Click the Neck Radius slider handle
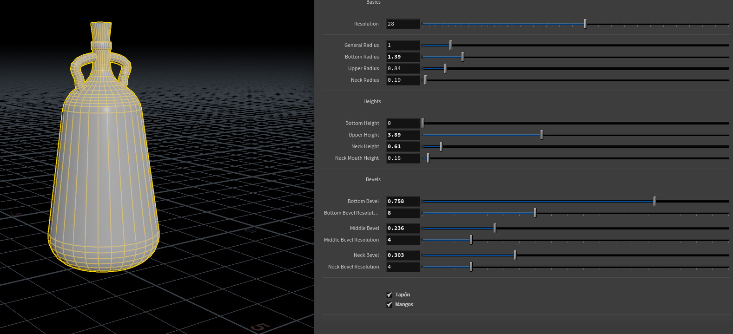Viewport: 733px width, 334px height. [x=425, y=80]
